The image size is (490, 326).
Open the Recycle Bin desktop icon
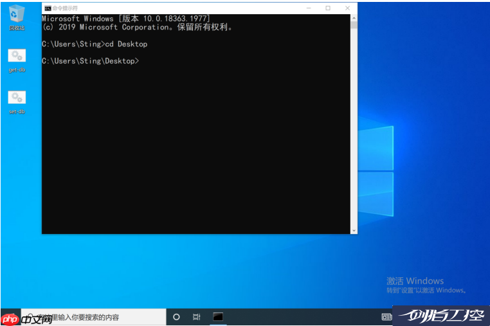click(17, 18)
